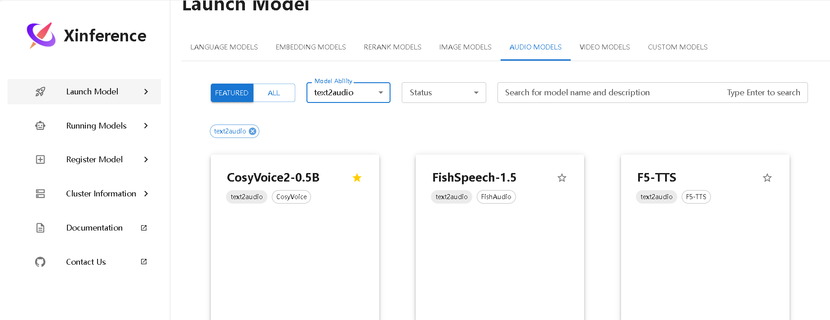Unfavorite CosyVoice2-0.5B with the star
Viewport: 830px width, 320px height.
357,178
